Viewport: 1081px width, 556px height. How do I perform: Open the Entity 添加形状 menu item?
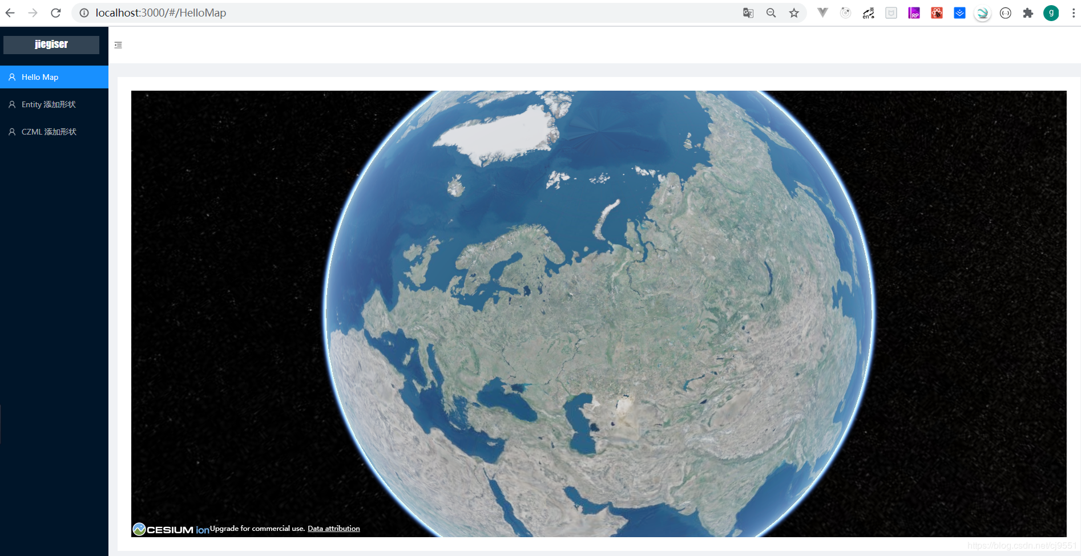[x=54, y=104]
